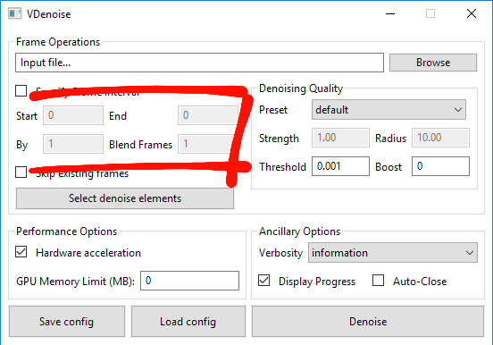Click the Performance Options group title

coord(66,231)
